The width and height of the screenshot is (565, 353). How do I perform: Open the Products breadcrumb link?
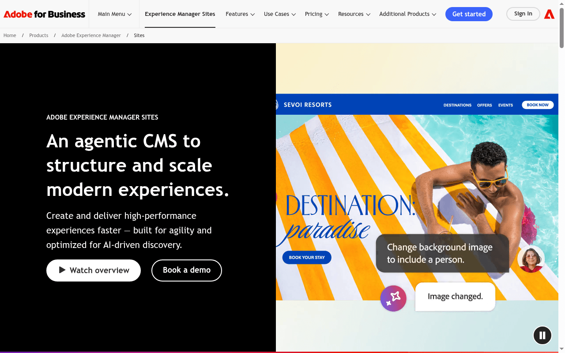[x=39, y=35]
